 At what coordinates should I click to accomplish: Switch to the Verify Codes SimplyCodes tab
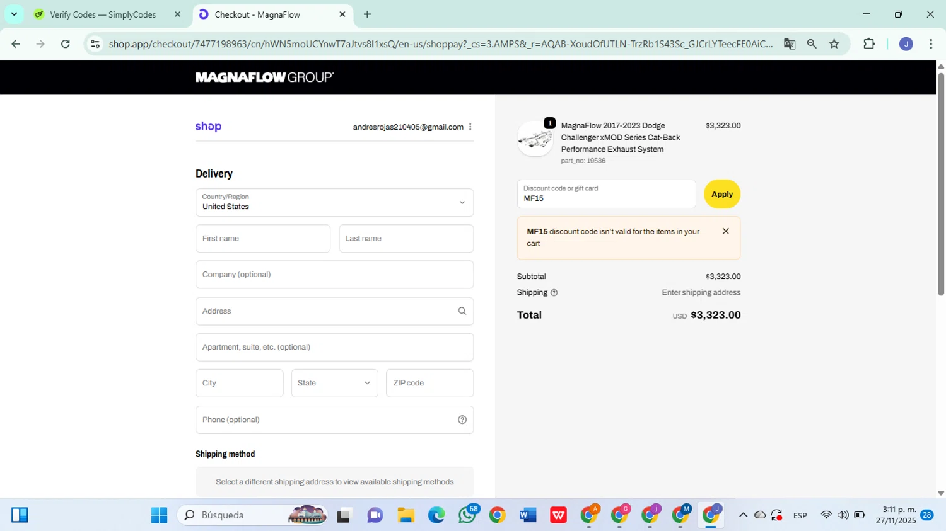(x=103, y=14)
